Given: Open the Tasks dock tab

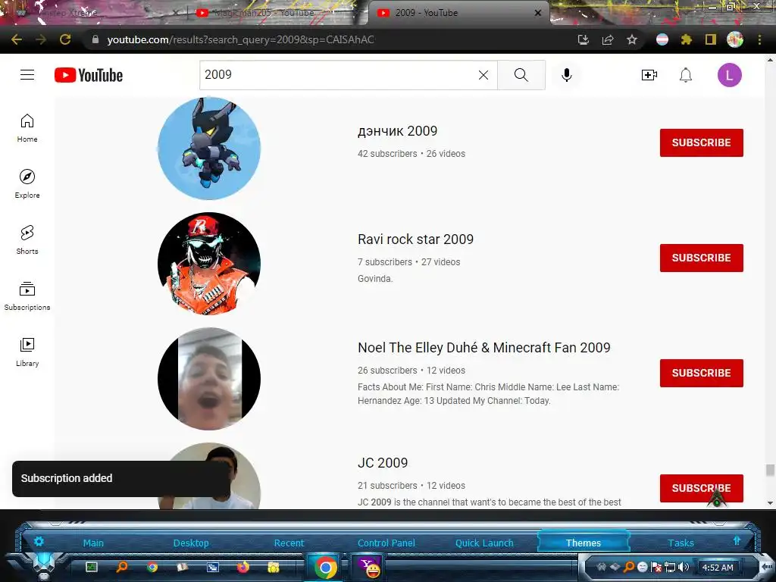Looking at the screenshot, I should pos(681,543).
